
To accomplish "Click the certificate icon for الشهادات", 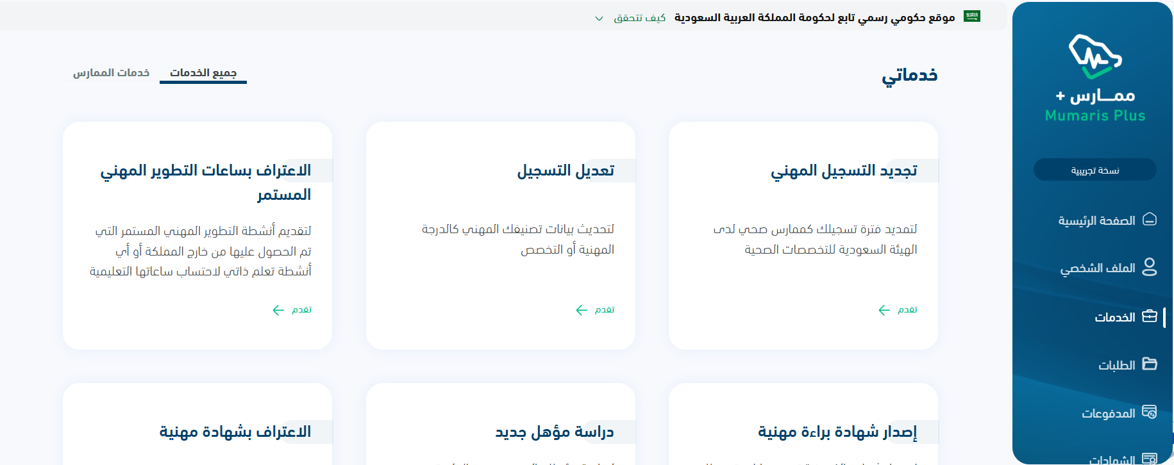I will click(x=1150, y=458).
